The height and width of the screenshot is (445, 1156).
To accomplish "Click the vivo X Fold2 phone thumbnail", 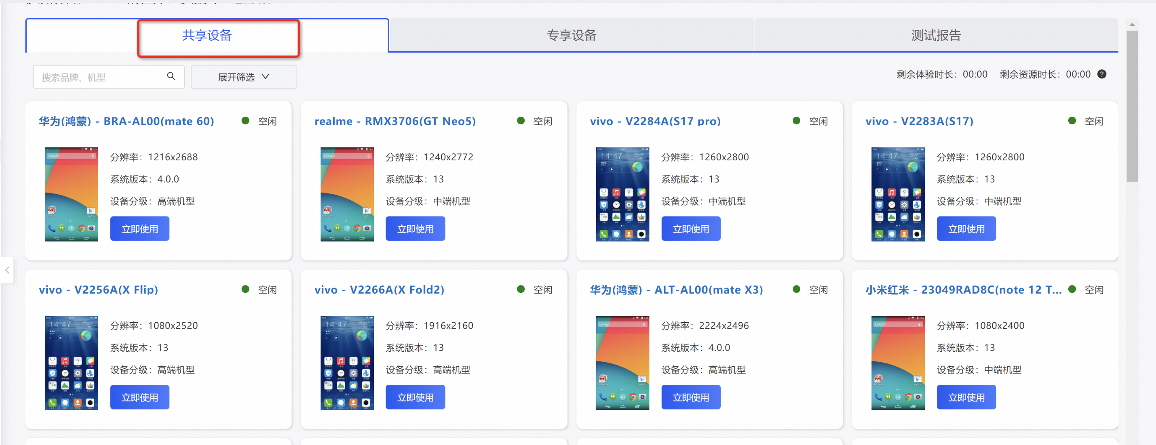I will 347,363.
